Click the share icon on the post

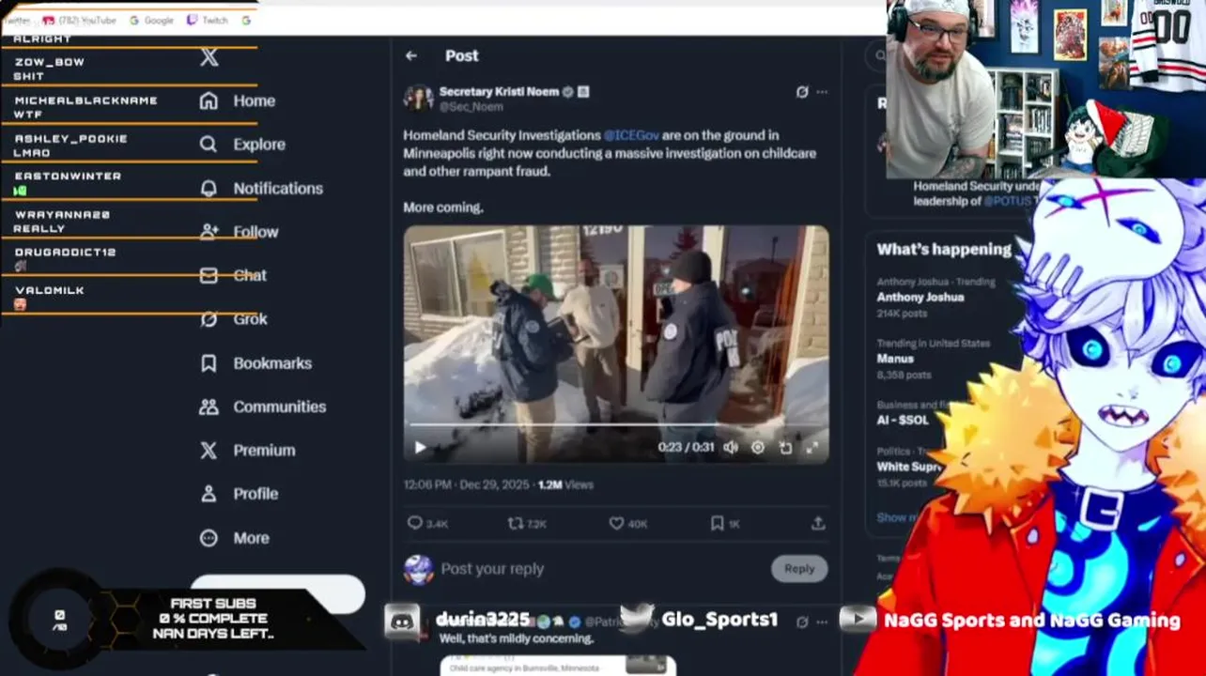[x=818, y=524]
